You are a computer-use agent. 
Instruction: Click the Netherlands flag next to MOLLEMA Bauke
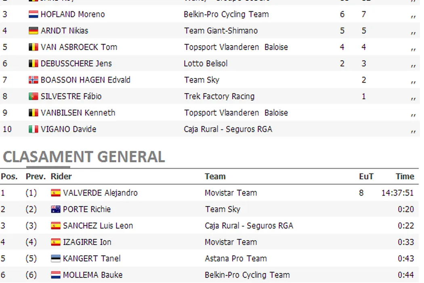[56, 275]
